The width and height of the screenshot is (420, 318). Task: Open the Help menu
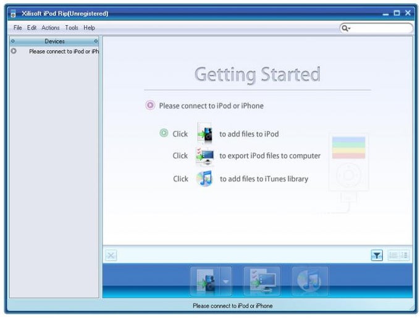pos(89,28)
